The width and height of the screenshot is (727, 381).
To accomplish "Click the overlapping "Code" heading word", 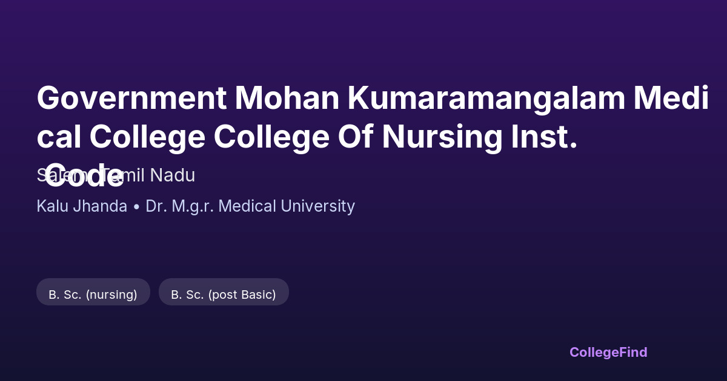I will [85, 175].
